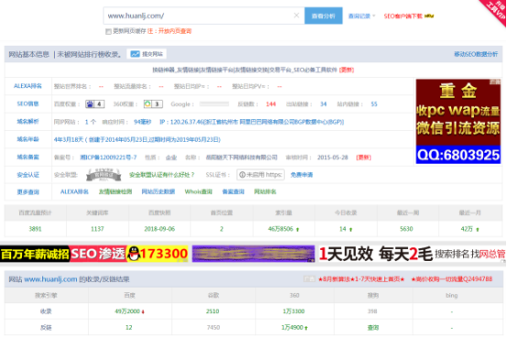Toggle the 更新网页缓存 checkbox
Screen dimensions: 507x338
pos(108,31)
